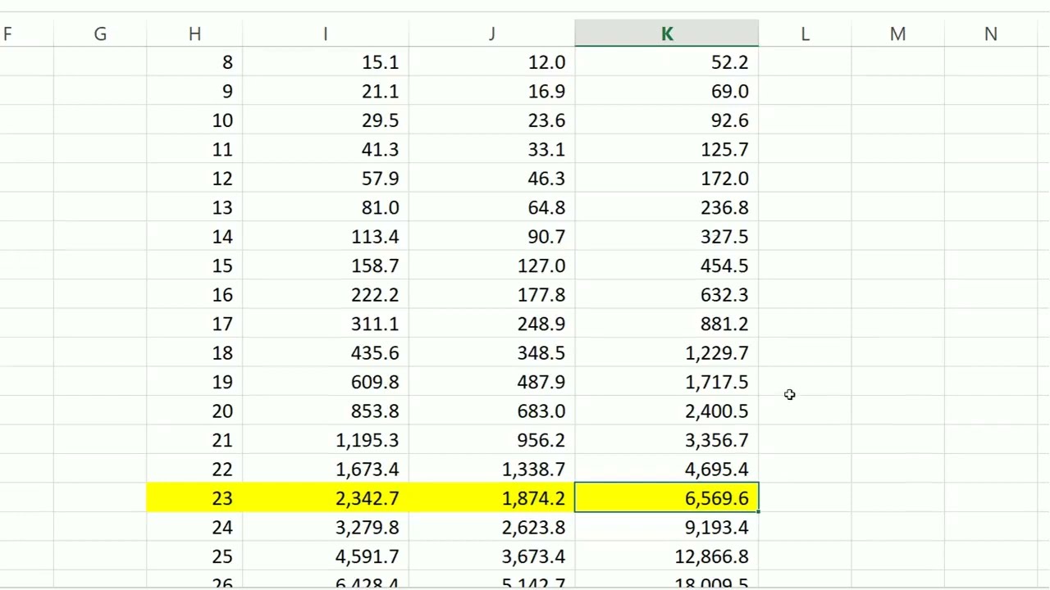This screenshot has height=590, width=1050.
Task: Click cell showing 222.2
Action: click(326, 295)
